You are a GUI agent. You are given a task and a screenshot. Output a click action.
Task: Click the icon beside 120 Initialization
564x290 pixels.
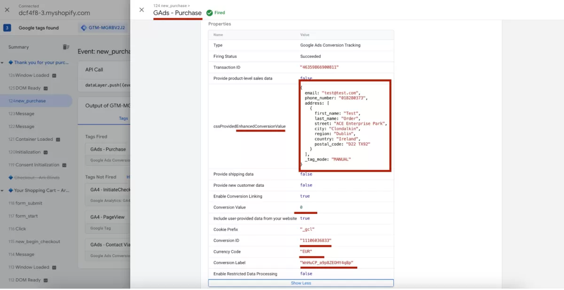[46, 152]
